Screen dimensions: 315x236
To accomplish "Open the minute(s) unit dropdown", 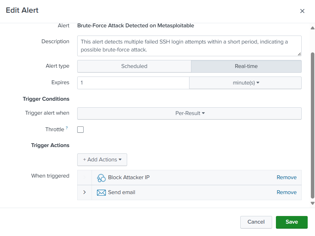I will (245, 83).
